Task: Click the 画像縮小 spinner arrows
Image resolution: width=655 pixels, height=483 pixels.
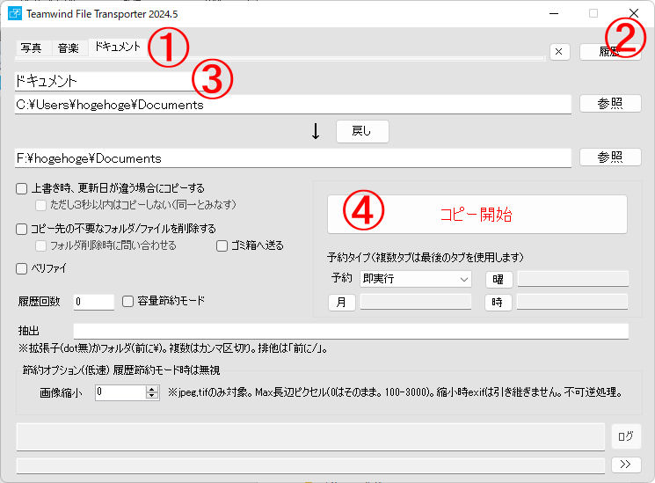Action: 152,392
